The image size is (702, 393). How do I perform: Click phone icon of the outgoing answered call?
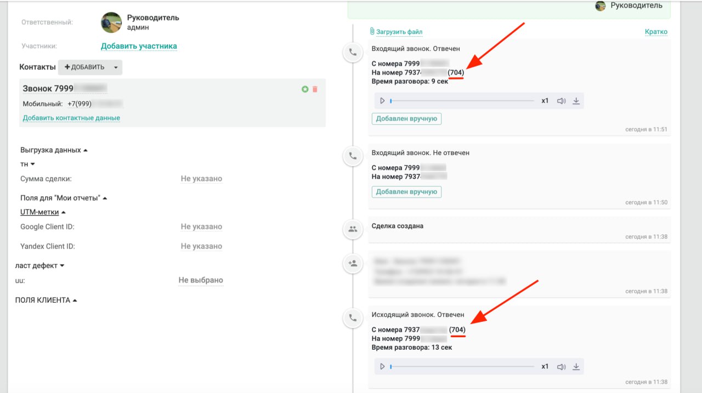click(x=353, y=317)
